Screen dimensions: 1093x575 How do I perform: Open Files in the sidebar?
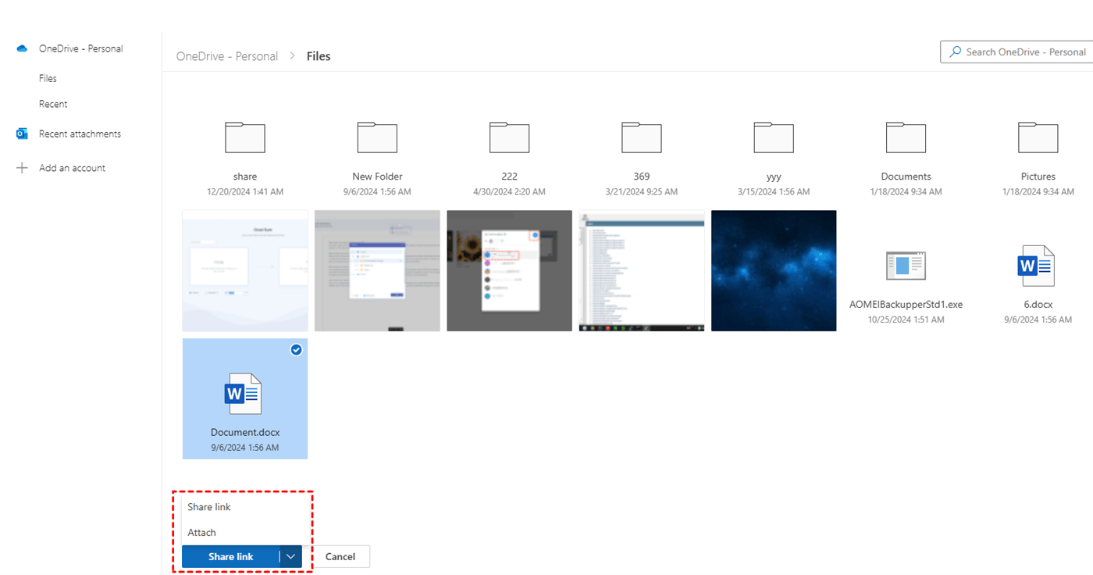48,78
